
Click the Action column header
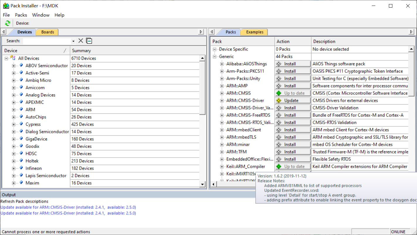point(293,41)
